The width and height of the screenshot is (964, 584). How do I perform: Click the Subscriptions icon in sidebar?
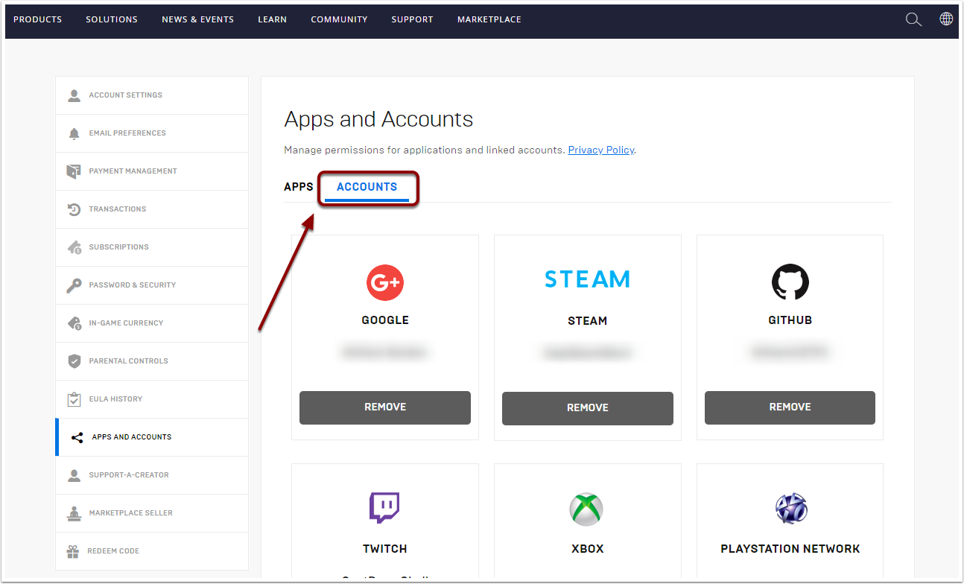pyautogui.click(x=74, y=247)
